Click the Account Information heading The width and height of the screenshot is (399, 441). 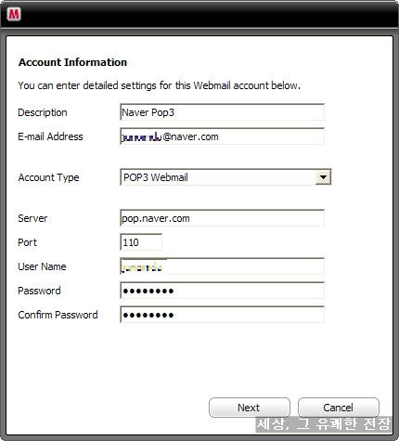point(72,62)
